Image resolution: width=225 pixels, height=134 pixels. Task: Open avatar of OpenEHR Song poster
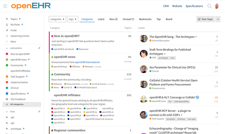[x=143, y=38]
